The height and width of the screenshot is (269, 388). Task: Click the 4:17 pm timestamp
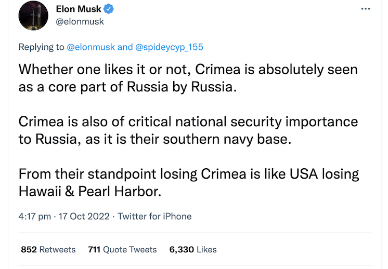tap(34, 217)
